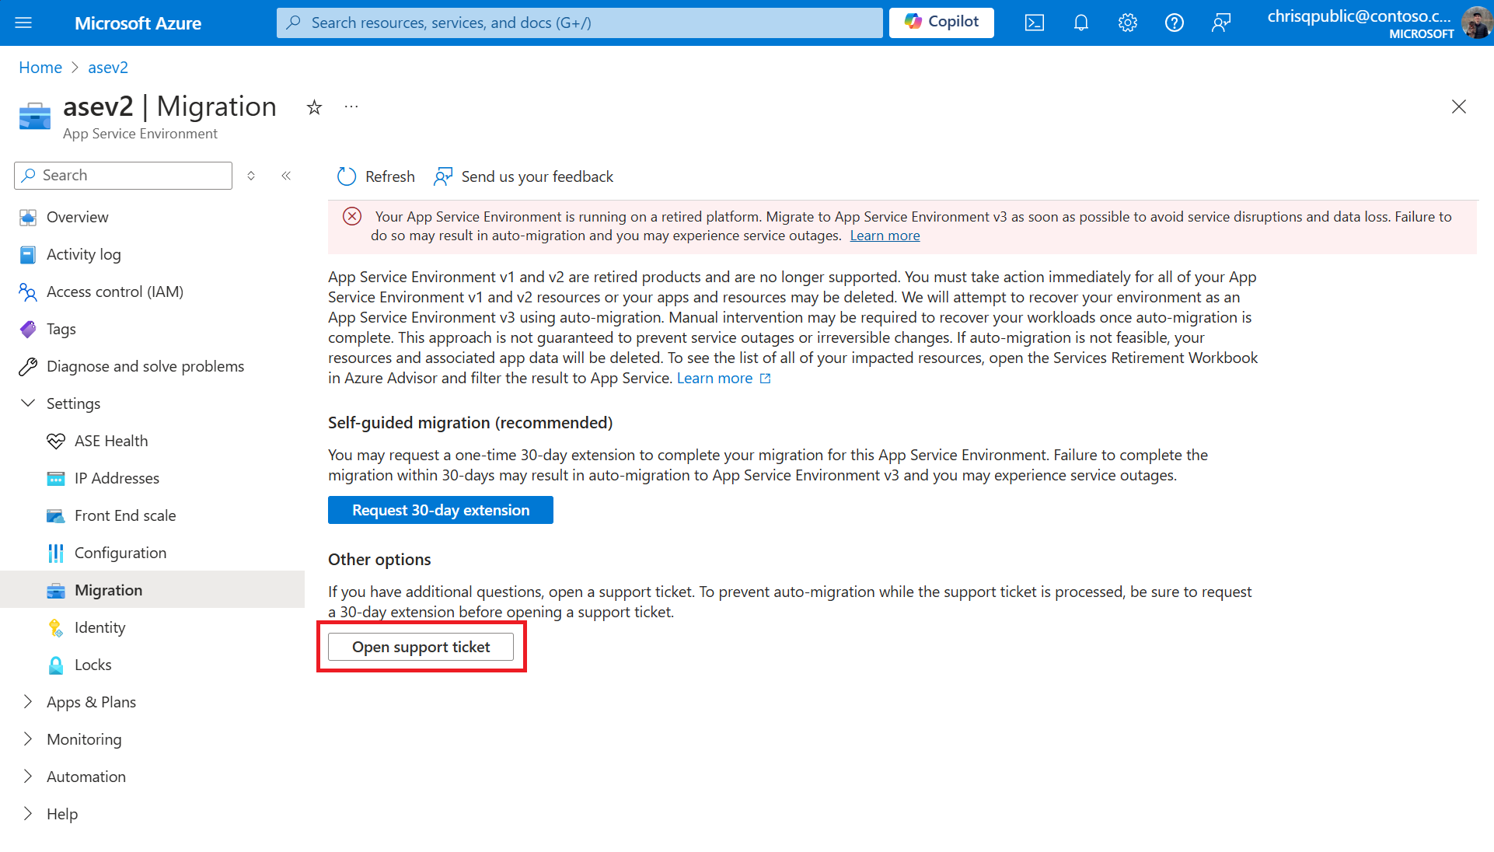Select the Activity log menu item
Viewport: 1494px width, 852px height.
[x=83, y=253]
